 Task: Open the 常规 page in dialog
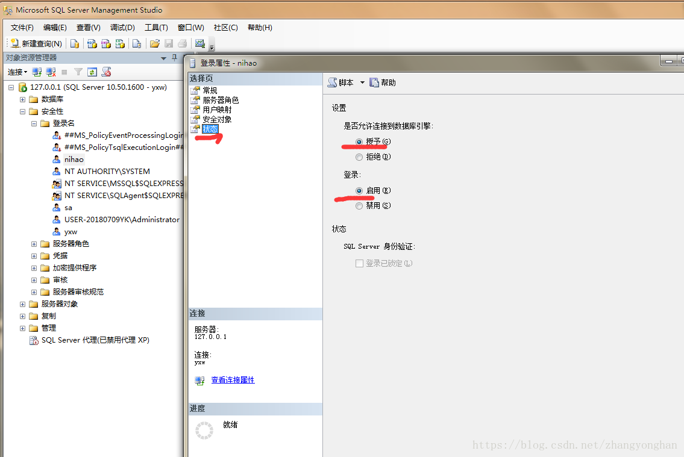[x=210, y=90]
